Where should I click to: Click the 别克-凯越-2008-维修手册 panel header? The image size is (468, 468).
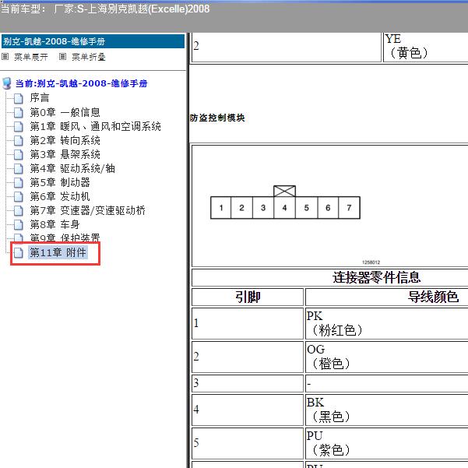point(93,41)
